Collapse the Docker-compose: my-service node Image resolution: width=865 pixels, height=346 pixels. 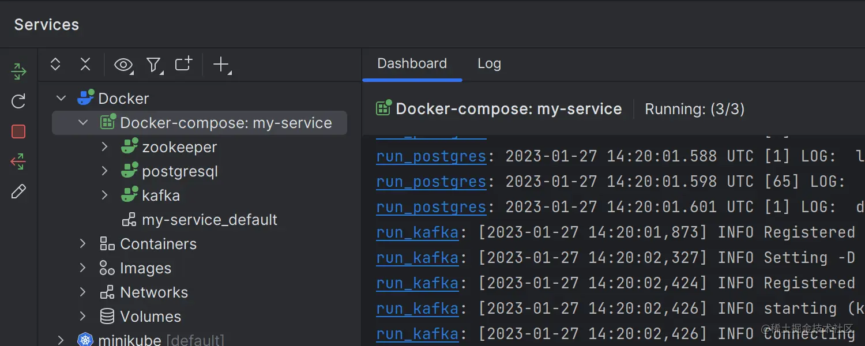point(82,122)
